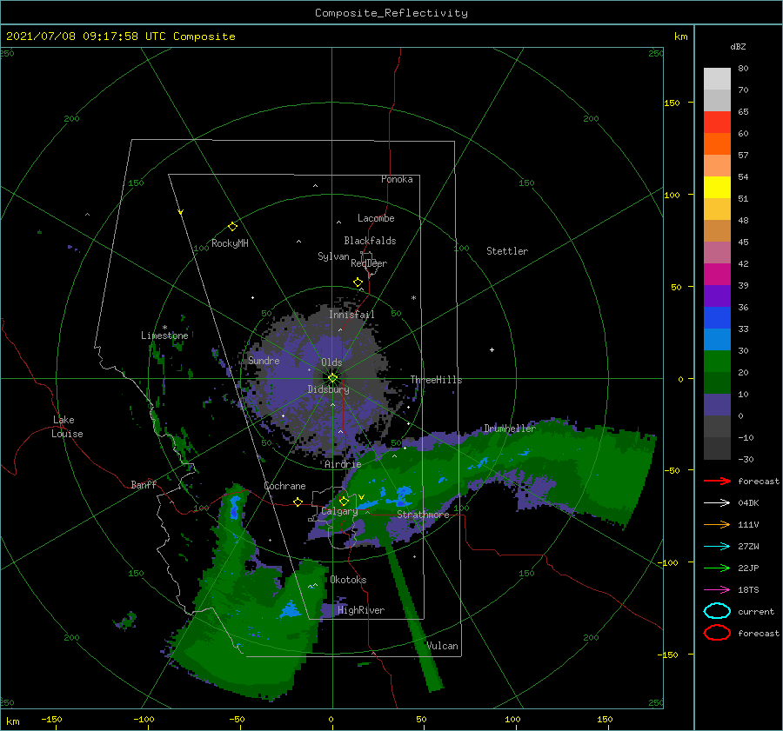The height and width of the screenshot is (731, 783).
Task: Select the Lake Louise label
Action: tap(67, 427)
